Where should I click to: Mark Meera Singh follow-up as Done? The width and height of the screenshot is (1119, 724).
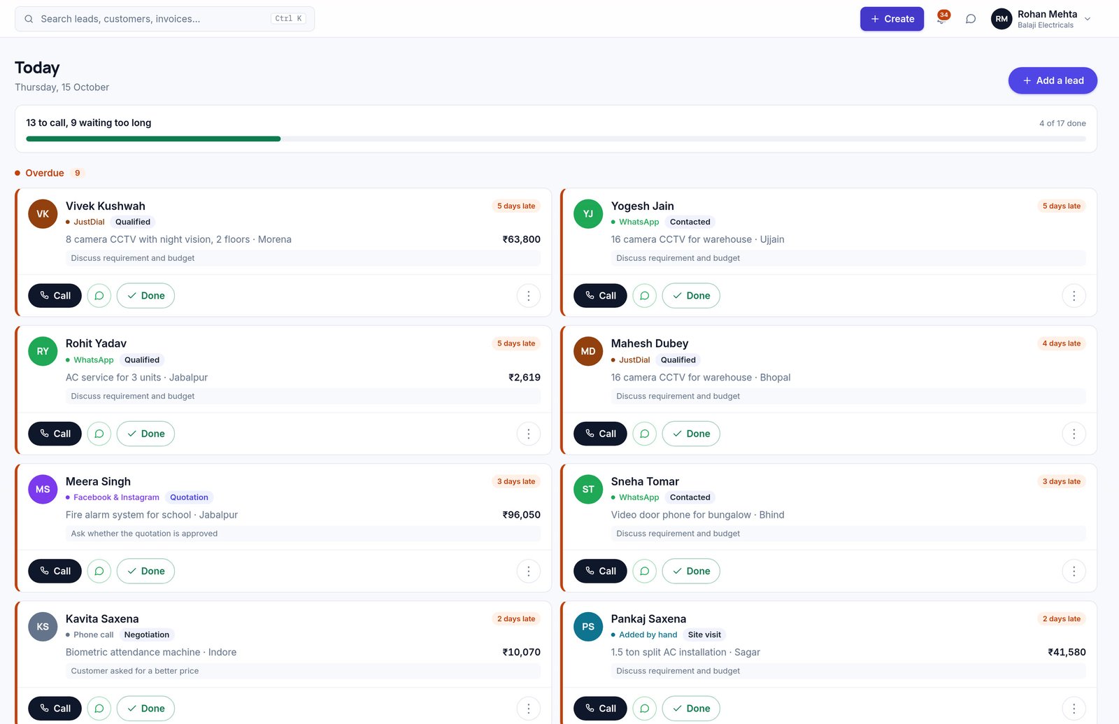145,571
